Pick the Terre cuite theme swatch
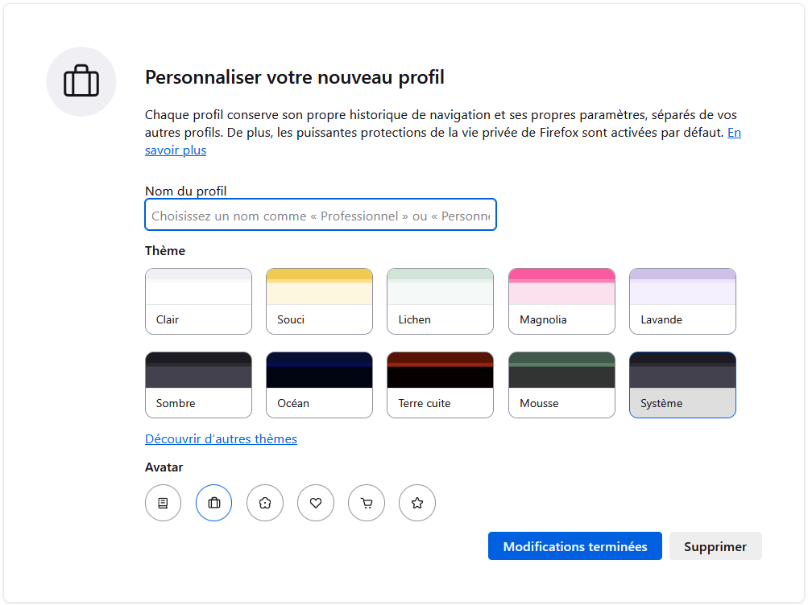808x605 pixels. click(440, 385)
